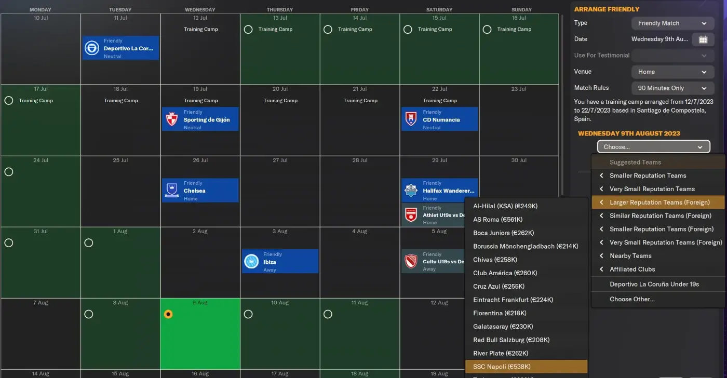727x378 pixels.
Task: Expand Smaller Reputation Teams (Foreign) submenu
Action: [x=658, y=229]
